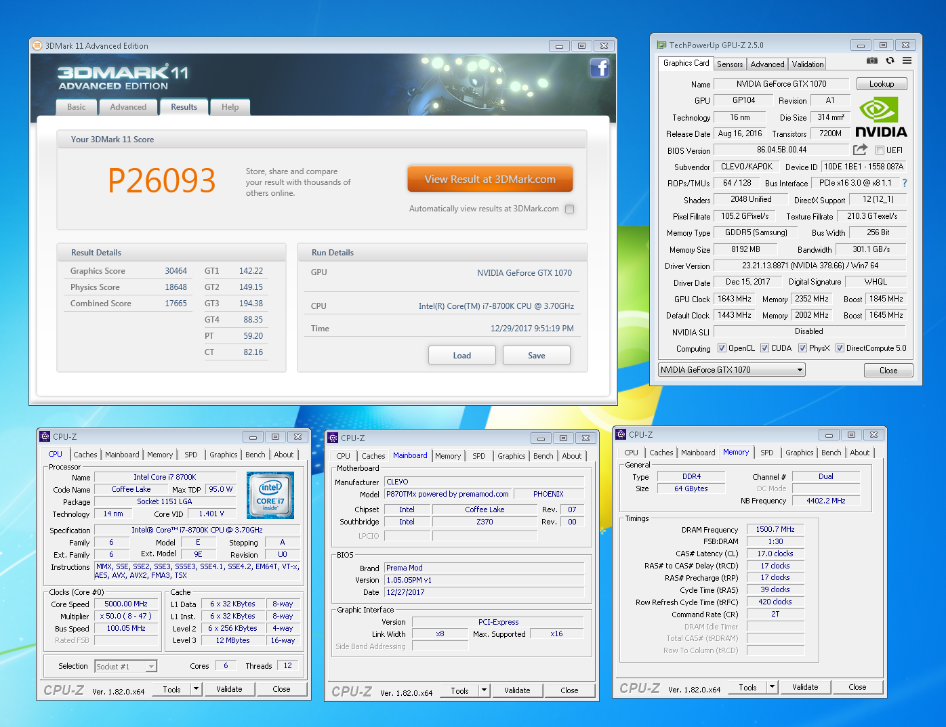
Task: Click the Lookup button in GPU-Z
Action: pyautogui.click(x=882, y=84)
